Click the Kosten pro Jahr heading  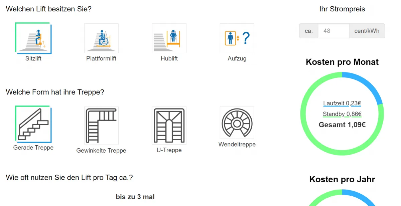[342, 179]
